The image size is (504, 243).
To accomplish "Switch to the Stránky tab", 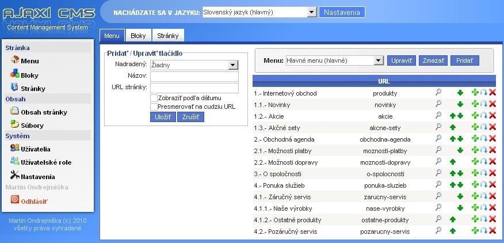I will pyautogui.click(x=168, y=36).
